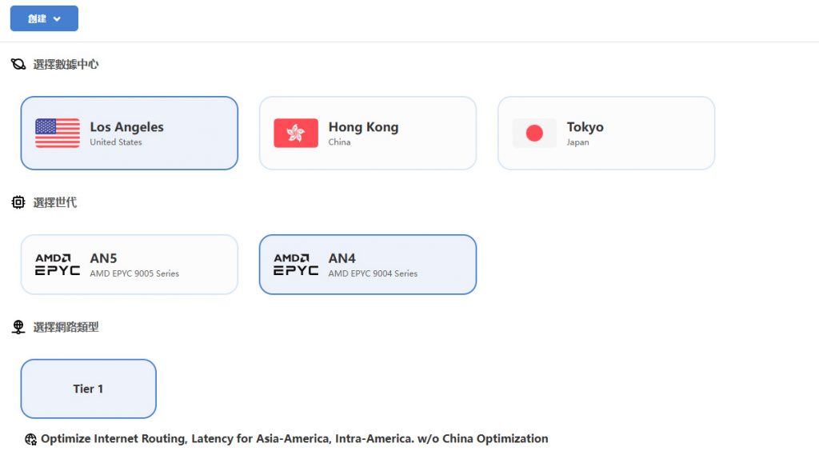Click the 選擇世代 section heading
819x463 pixels.
pos(55,203)
